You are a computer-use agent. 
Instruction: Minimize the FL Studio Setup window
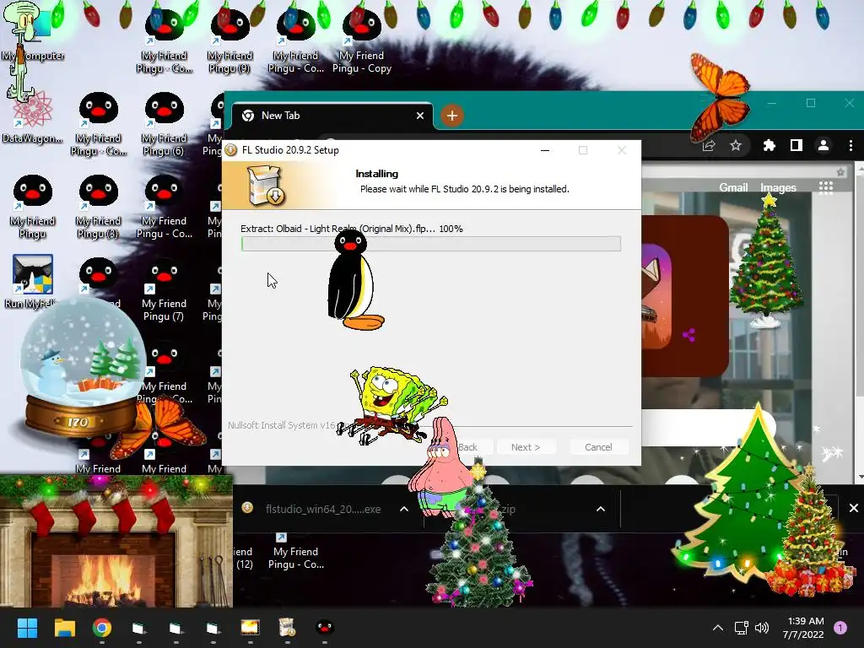click(545, 150)
